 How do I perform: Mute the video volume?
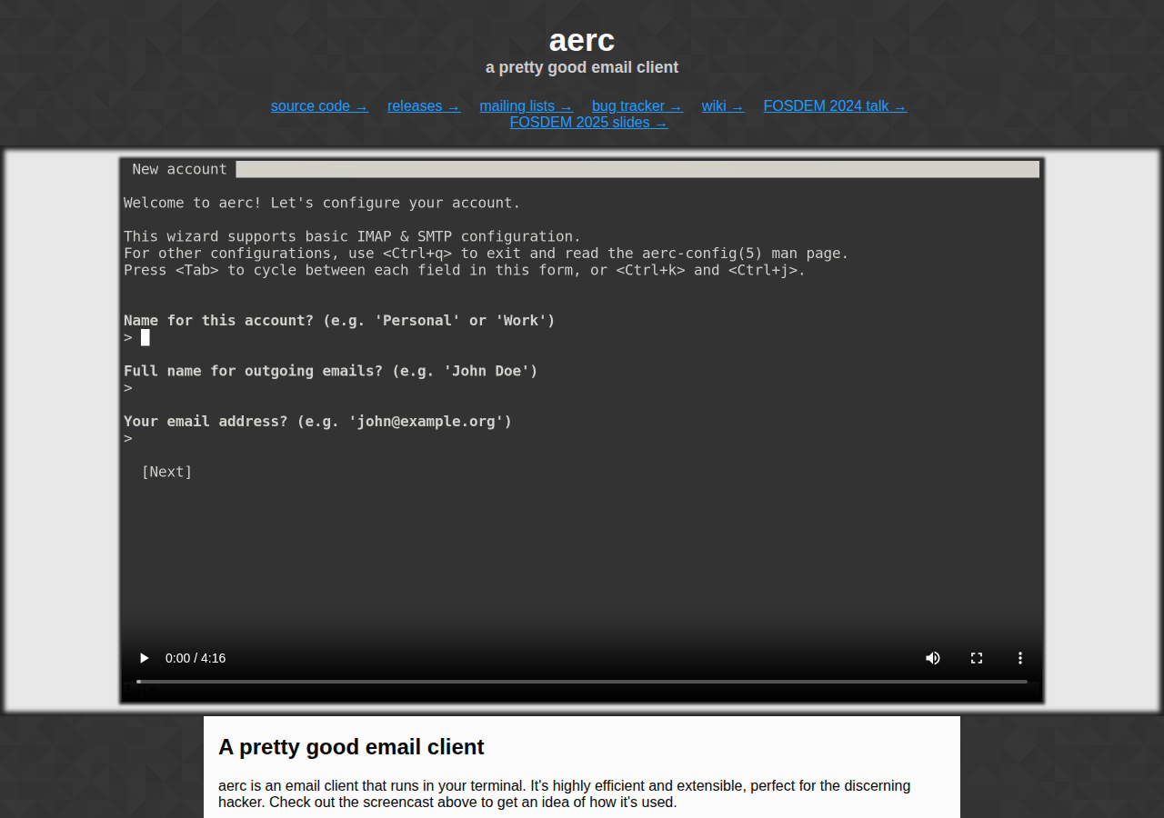point(933,658)
